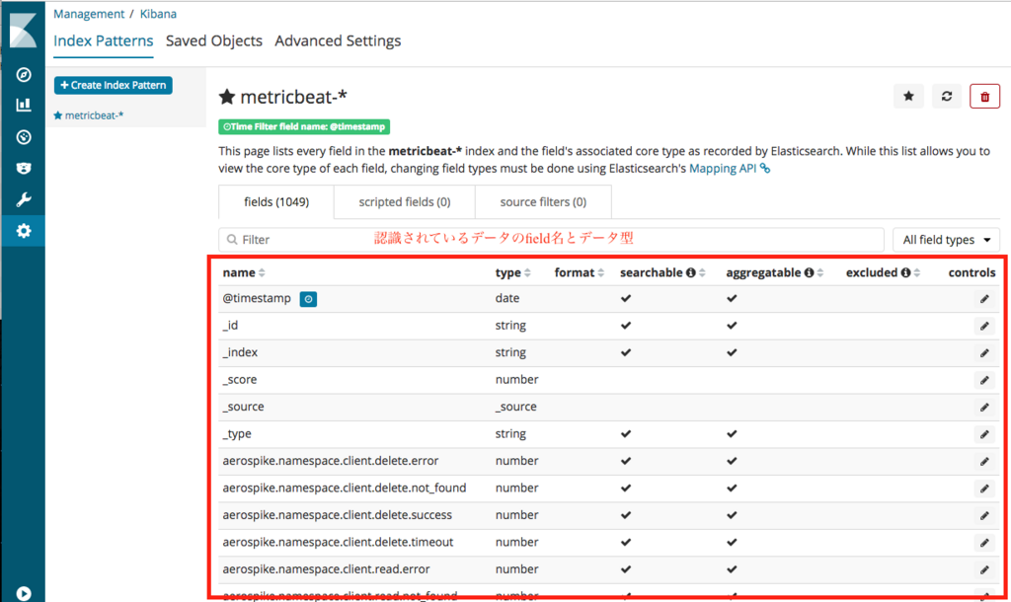Open metricbeat-* in the pattern list
The height and width of the screenshot is (602, 1011).
(88, 115)
